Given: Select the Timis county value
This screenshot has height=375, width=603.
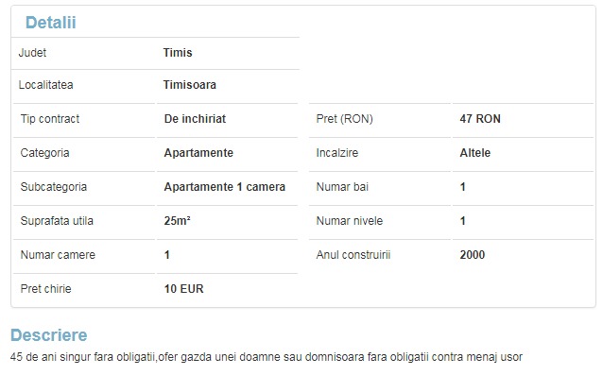Looking at the screenshot, I should click(178, 53).
